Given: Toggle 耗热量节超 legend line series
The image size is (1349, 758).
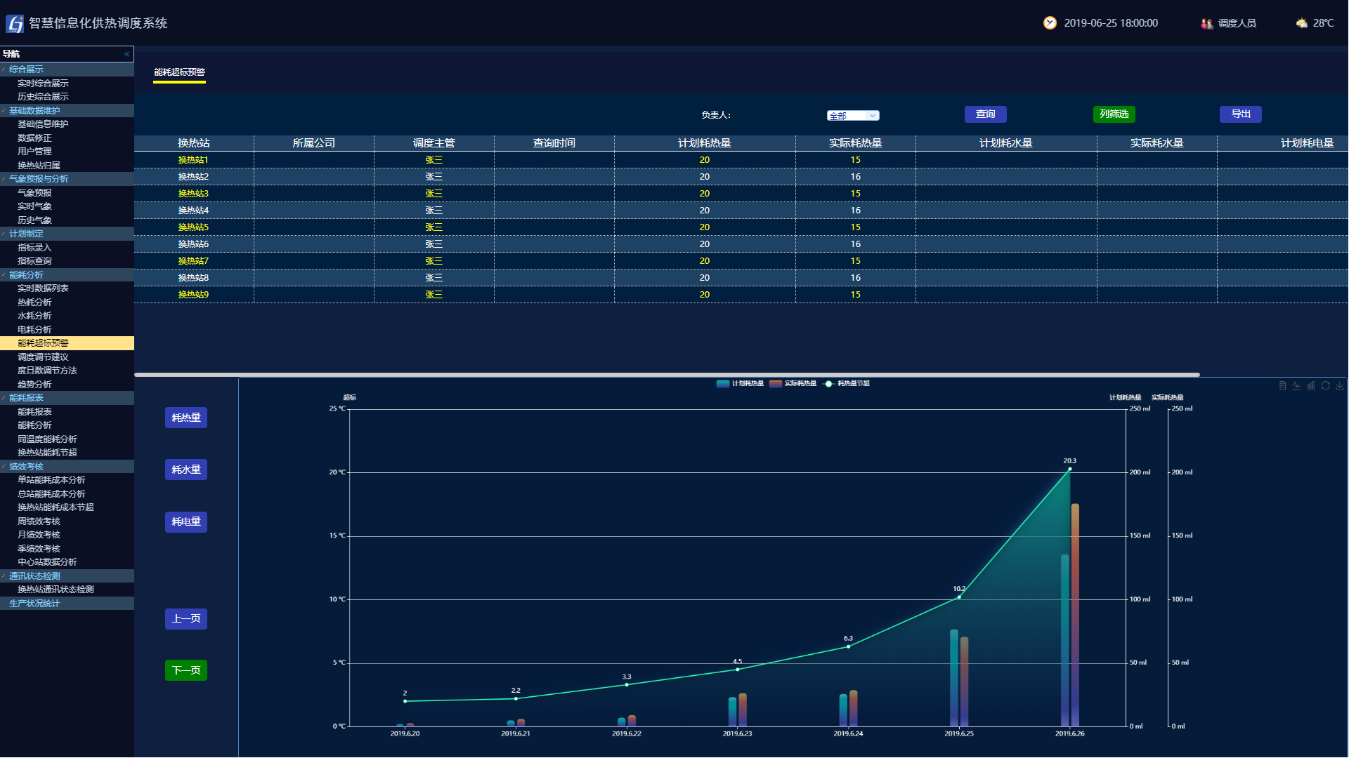Looking at the screenshot, I should tap(847, 383).
